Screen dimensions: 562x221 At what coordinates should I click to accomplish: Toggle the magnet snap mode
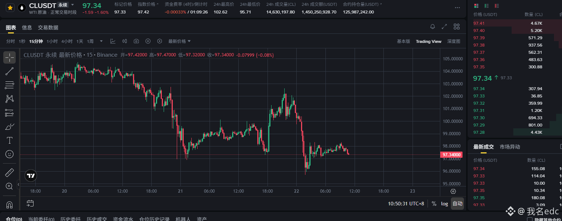pyautogui.click(x=10, y=204)
